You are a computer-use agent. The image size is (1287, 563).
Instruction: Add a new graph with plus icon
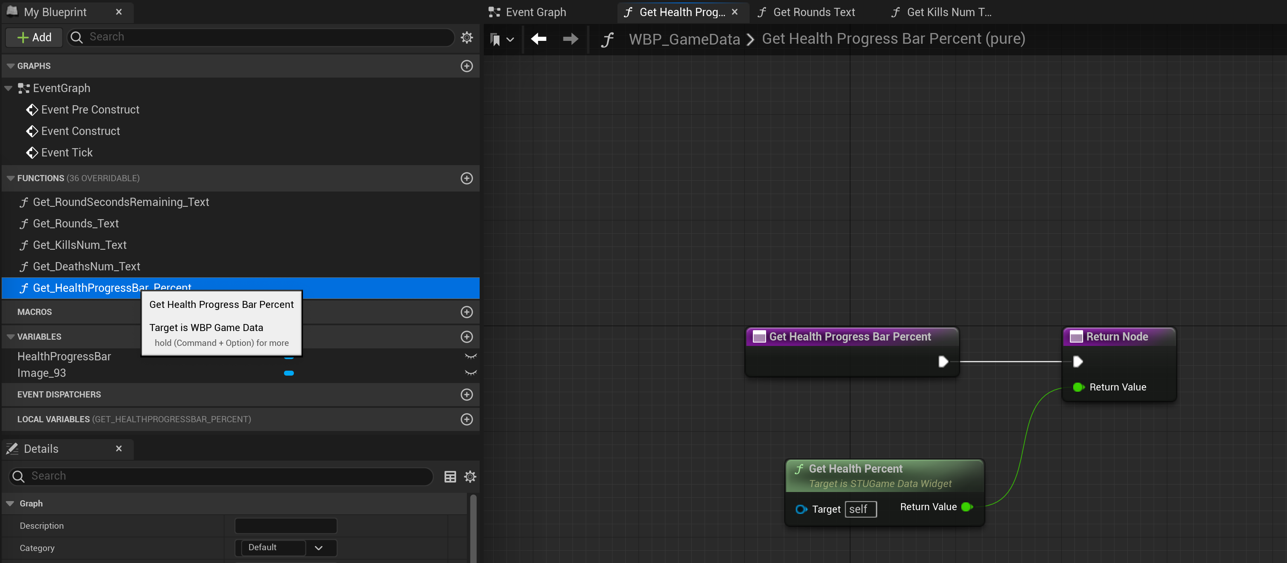pyautogui.click(x=467, y=66)
